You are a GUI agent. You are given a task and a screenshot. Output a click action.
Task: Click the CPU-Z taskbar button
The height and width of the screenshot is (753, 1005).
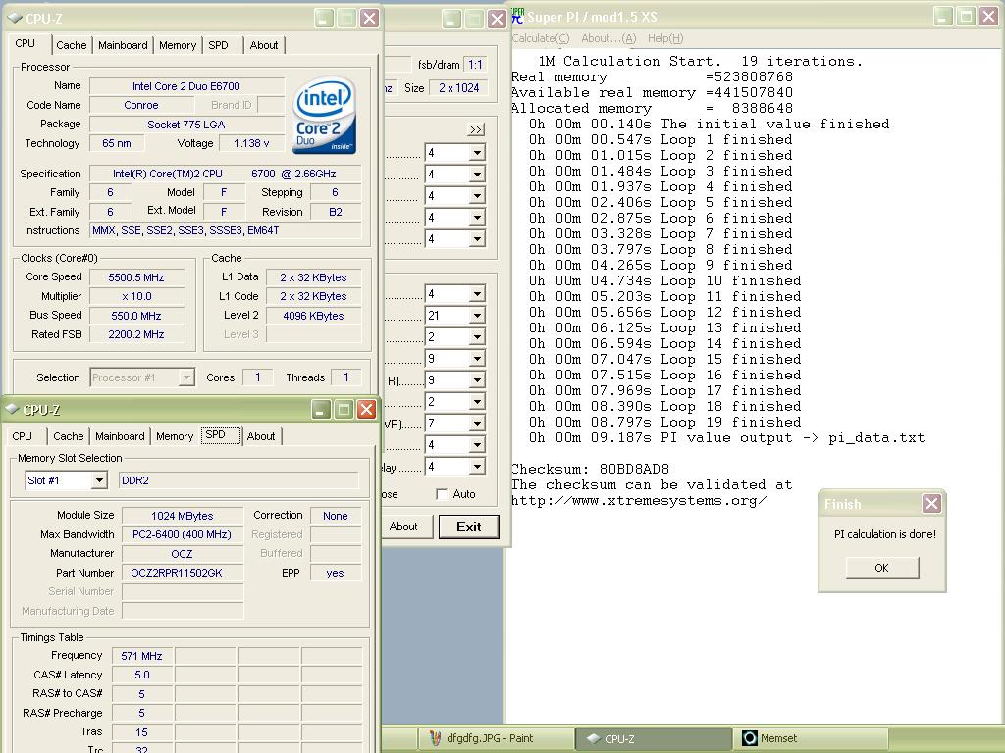pos(653,738)
